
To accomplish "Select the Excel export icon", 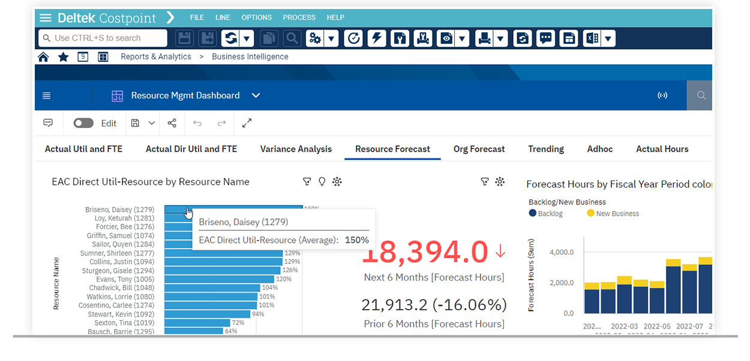I will tap(592, 38).
